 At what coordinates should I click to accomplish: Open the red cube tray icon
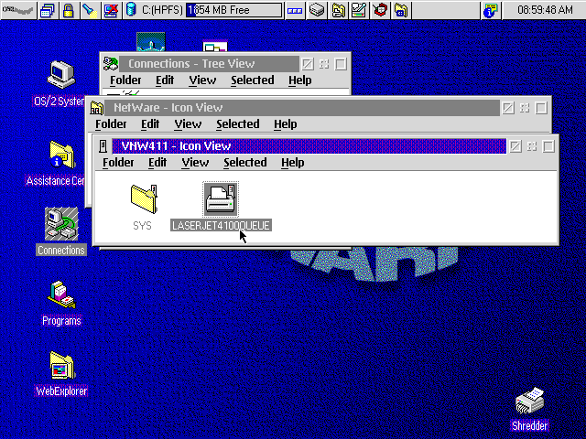pyautogui.click(x=380, y=10)
